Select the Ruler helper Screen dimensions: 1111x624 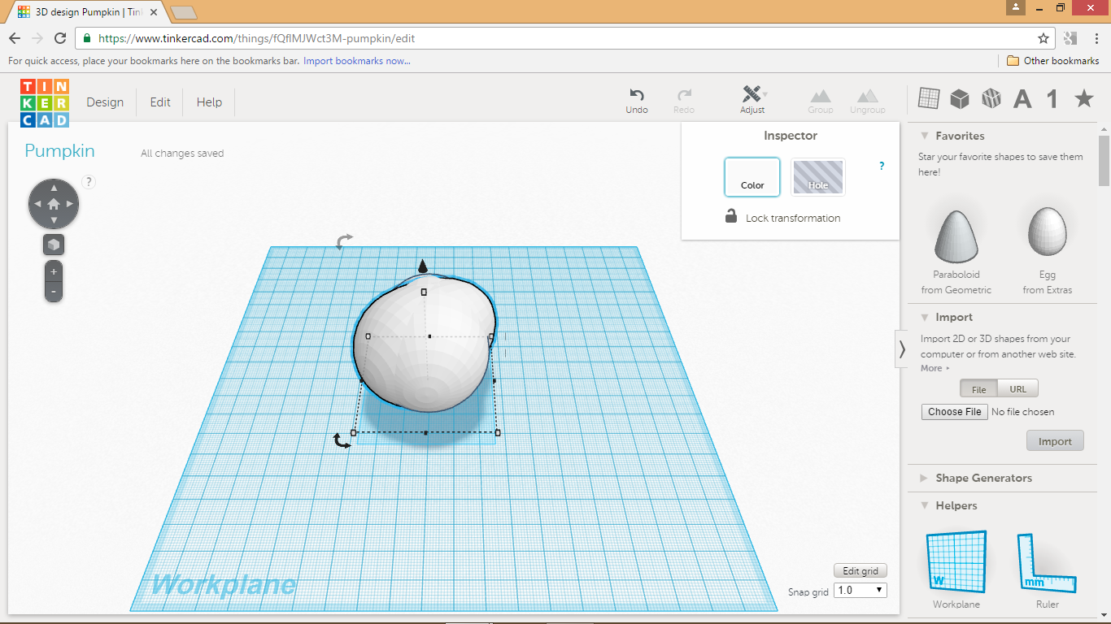point(1047,562)
